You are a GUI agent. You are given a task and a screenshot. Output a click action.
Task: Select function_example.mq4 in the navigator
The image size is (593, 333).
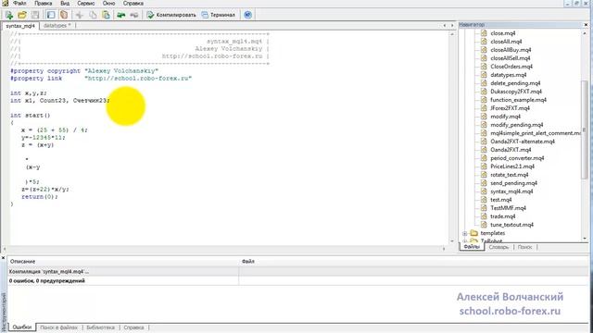coord(518,100)
